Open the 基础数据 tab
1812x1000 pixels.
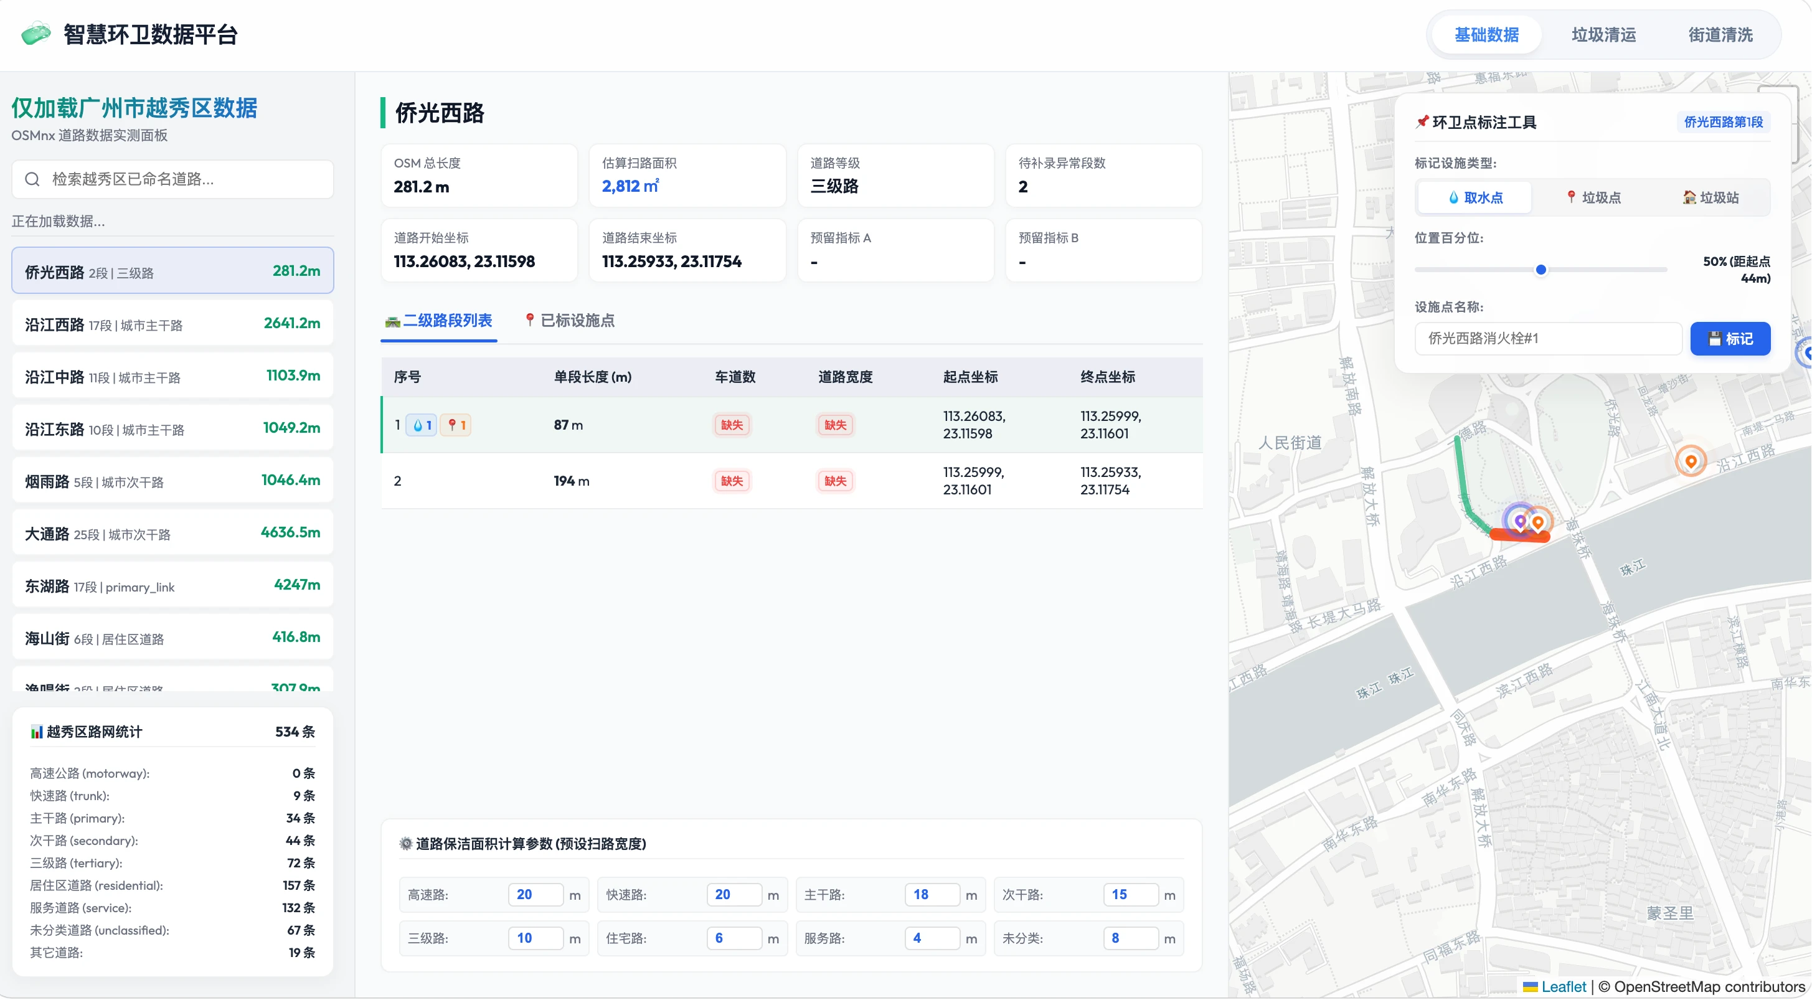point(1486,34)
